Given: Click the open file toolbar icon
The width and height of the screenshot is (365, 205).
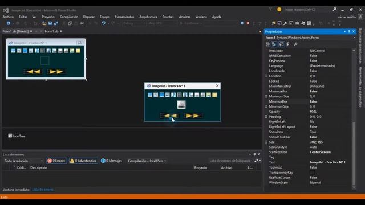Looking at the screenshot, I should 44,23.
